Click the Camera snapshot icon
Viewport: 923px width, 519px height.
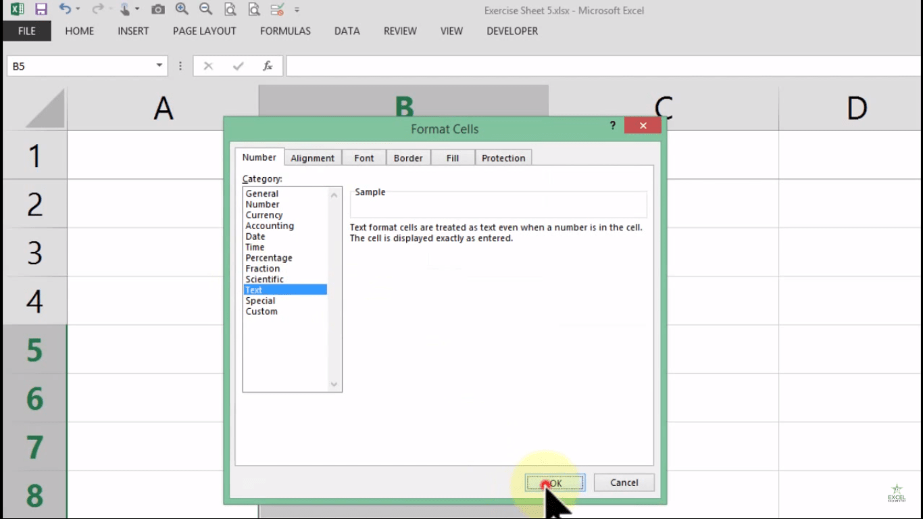(158, 9)
